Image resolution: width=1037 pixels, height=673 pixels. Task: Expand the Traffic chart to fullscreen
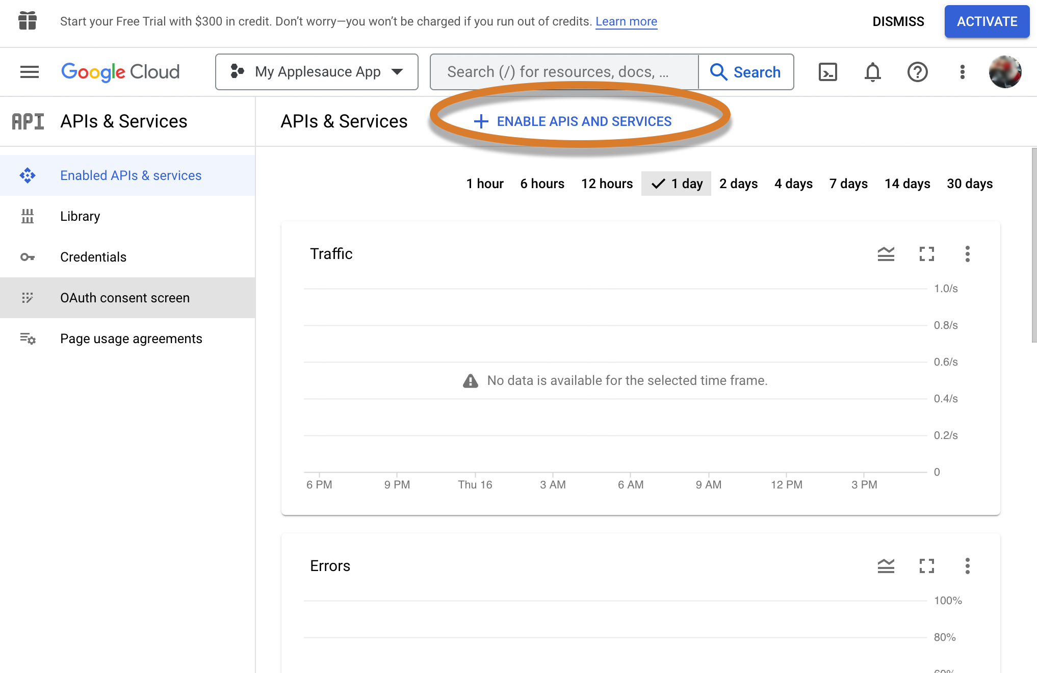pos(927,254)
